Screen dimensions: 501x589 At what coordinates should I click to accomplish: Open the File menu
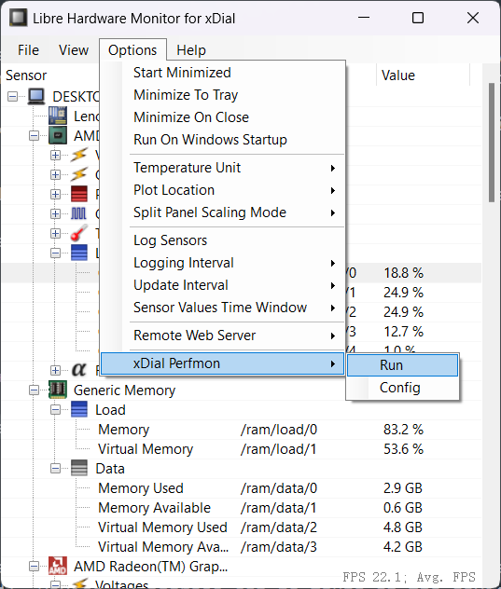coord(28,50)
